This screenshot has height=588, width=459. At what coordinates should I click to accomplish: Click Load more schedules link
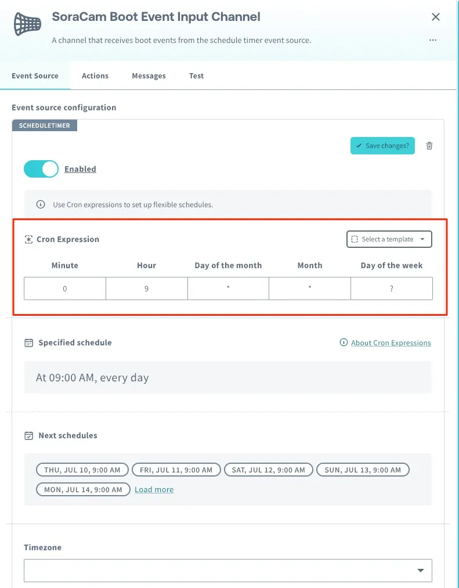[154, 489]
